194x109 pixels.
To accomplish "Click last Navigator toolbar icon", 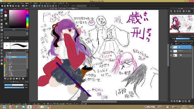I will tap(189, 11).
